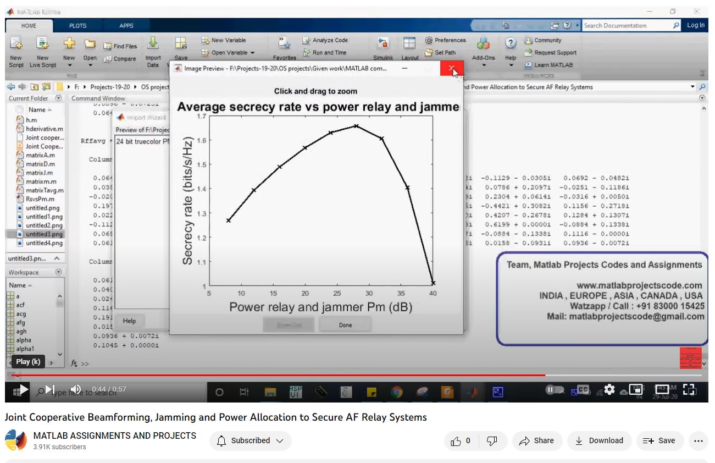Screen dimensions: 715x463
Task: Click the Download button
Action: (x=599, y=440)
